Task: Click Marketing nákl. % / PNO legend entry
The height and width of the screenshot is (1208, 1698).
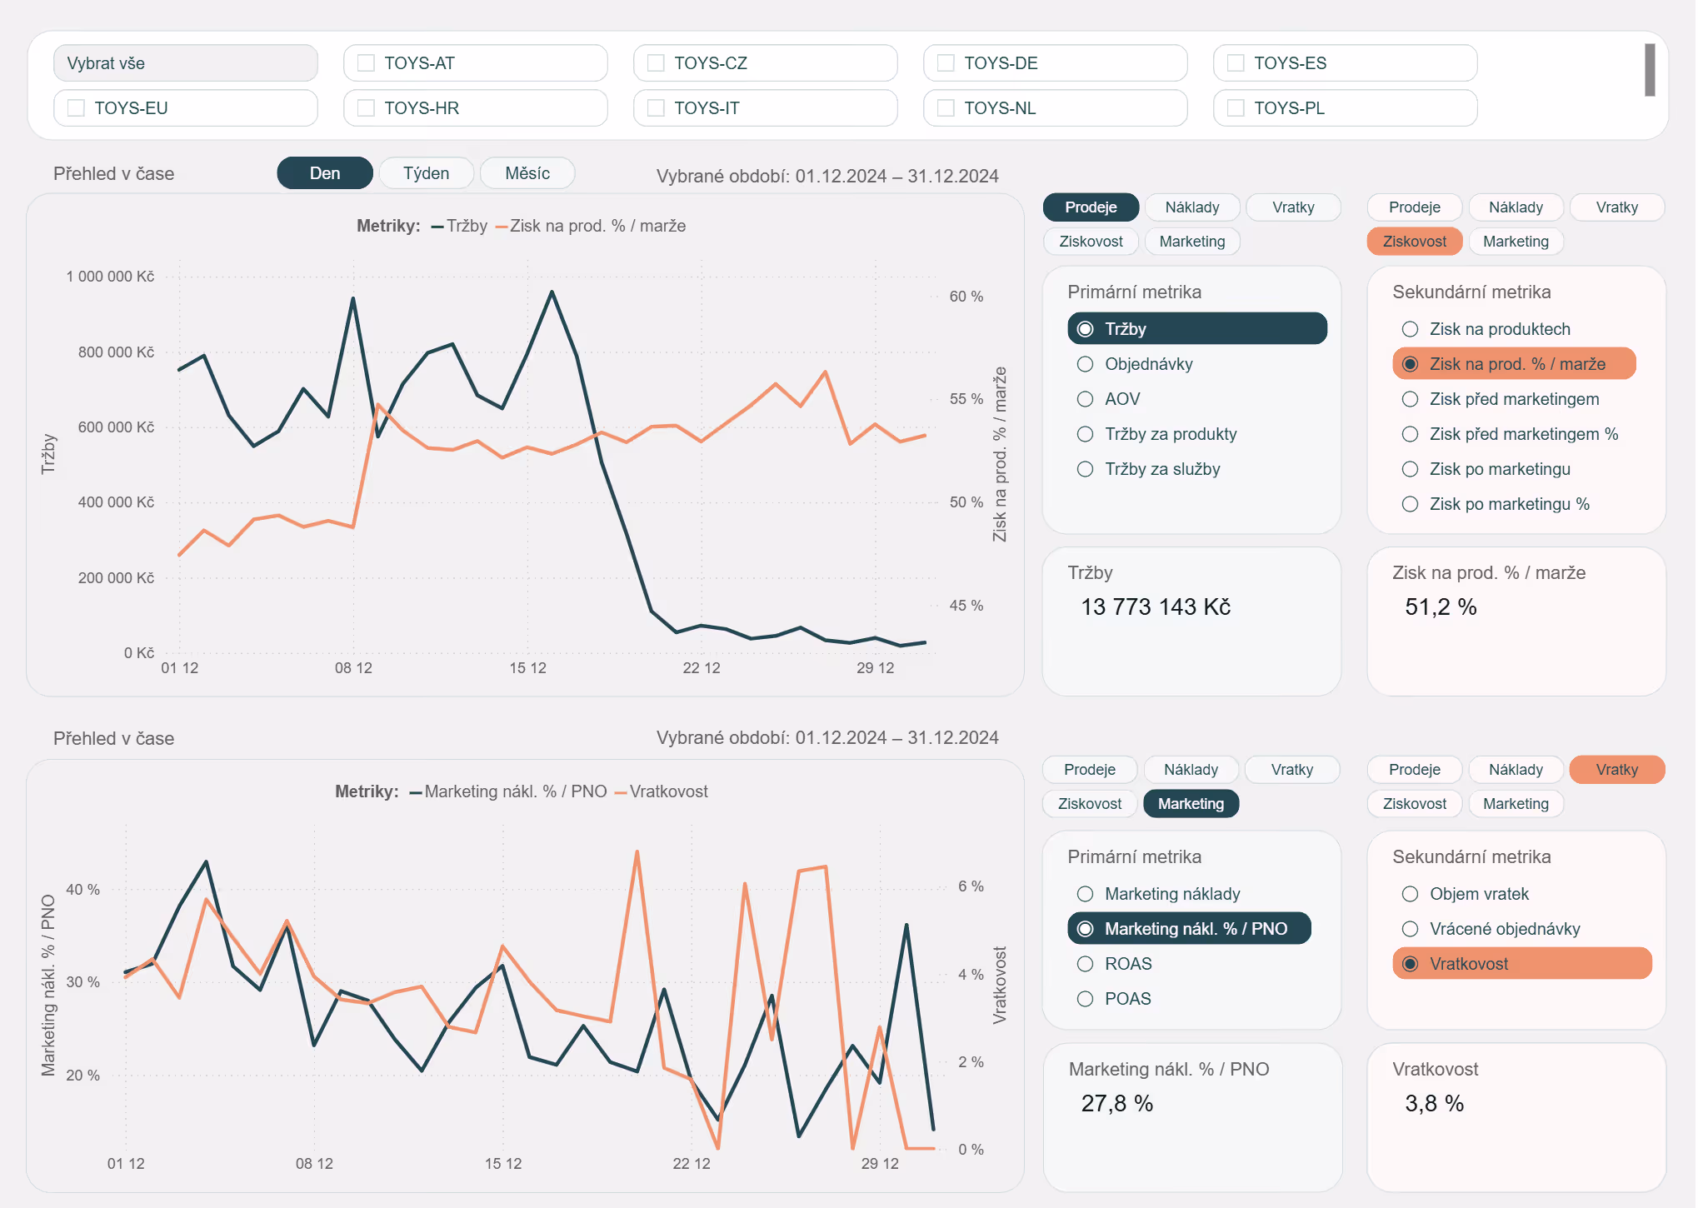Action: [x=508, y=791]
